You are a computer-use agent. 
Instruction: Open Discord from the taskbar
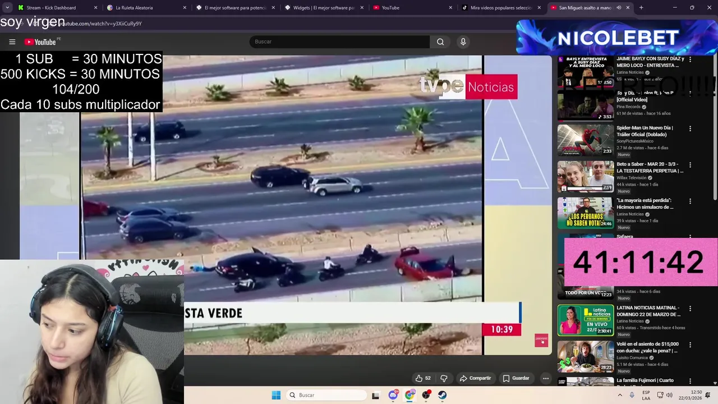(393, 395)
